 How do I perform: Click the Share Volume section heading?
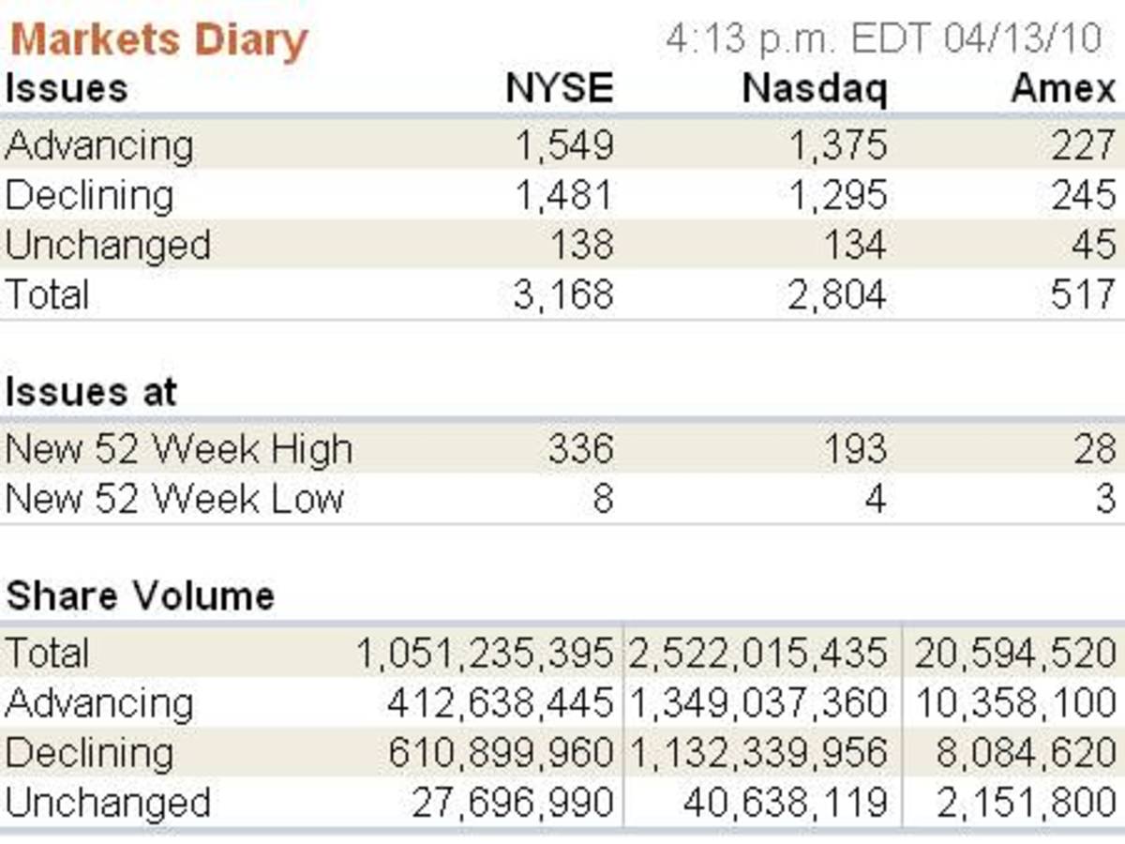point(140,595)
